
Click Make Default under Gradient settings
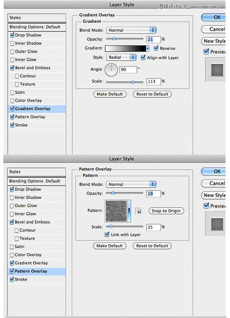point(110,94)
